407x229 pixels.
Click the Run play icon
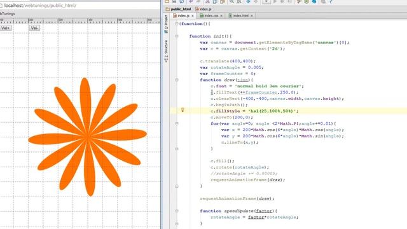[275, 1]
